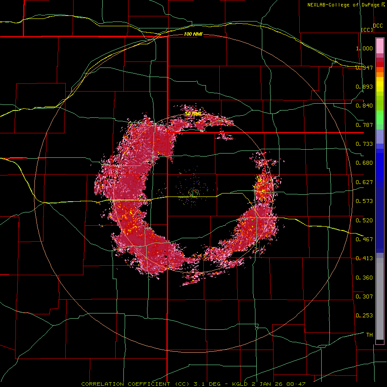The image size is (387, 387).
Task: Click the 0.787 color scale value
Action: pyautogui.click(x=364, y=125)
